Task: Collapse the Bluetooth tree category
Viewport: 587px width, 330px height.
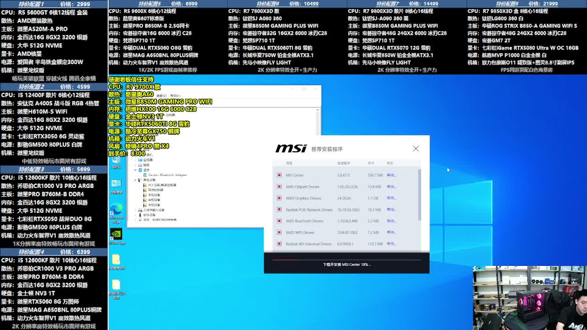Action: [x=135, y=170]
